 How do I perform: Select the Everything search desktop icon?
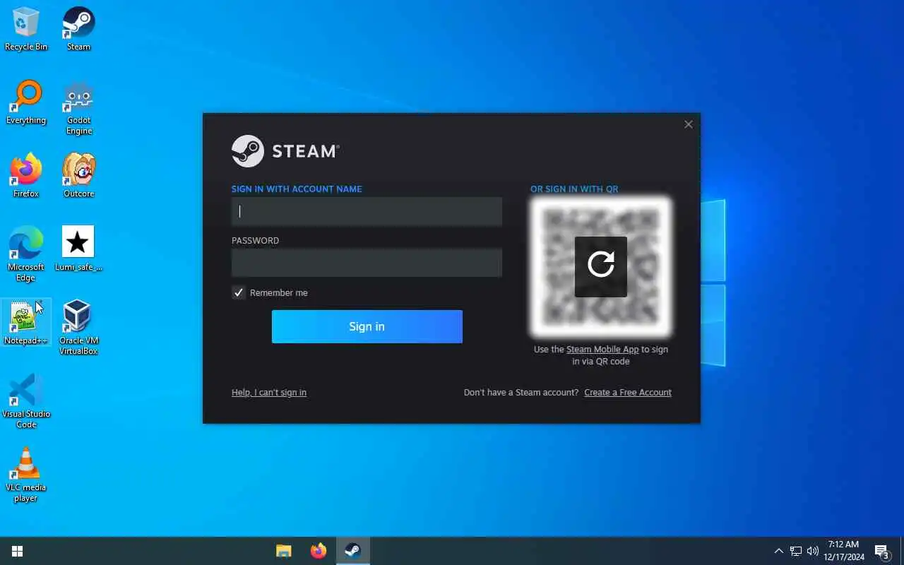(26, 102)
